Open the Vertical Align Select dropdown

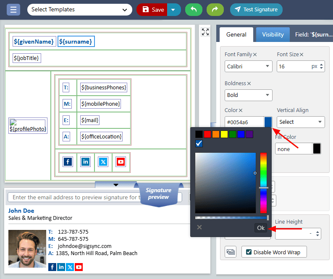[300, 122]
